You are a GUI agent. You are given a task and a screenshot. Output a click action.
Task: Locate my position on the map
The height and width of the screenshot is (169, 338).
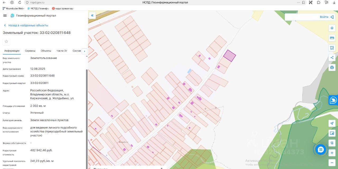332,123
